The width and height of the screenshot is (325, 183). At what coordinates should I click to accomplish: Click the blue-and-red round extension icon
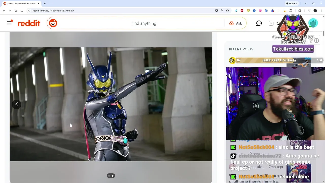click(x=272, y=11)
